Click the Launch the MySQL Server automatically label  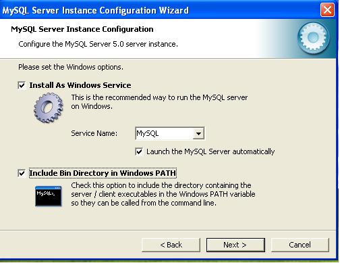coord(210,151)
